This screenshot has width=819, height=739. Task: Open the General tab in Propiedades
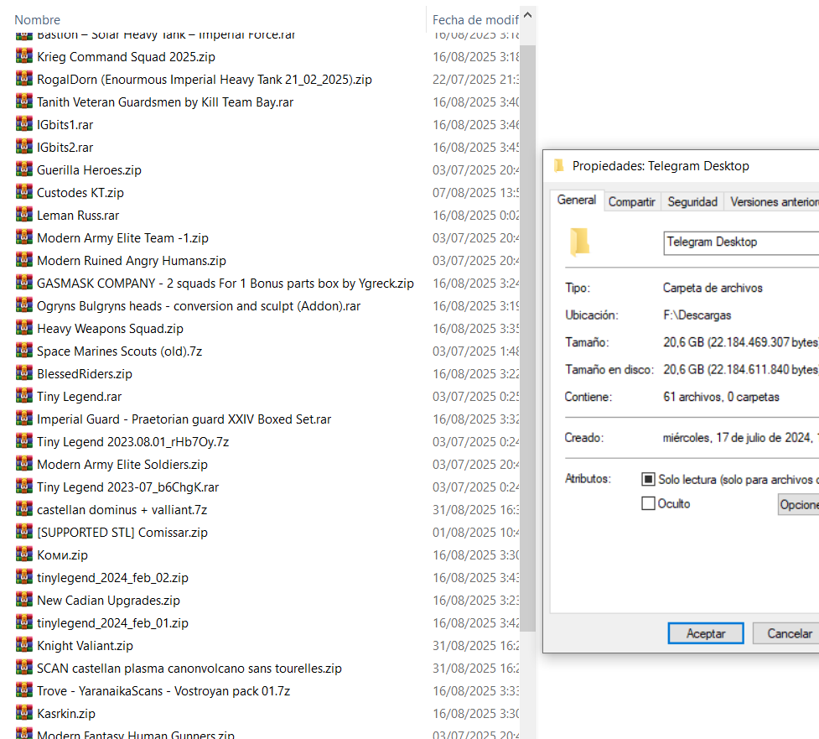point(577,200)
